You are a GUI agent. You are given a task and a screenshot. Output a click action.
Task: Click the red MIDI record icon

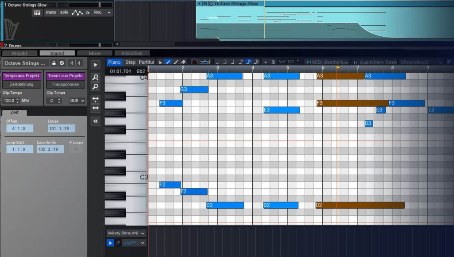point(193,62)
